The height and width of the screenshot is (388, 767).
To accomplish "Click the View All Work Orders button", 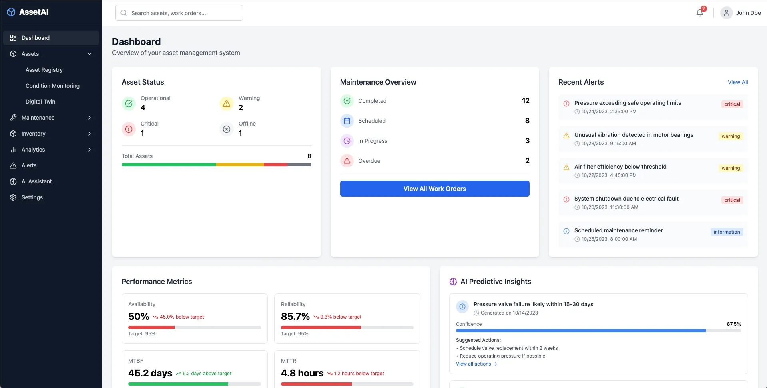I will click(x=435, y=189).
